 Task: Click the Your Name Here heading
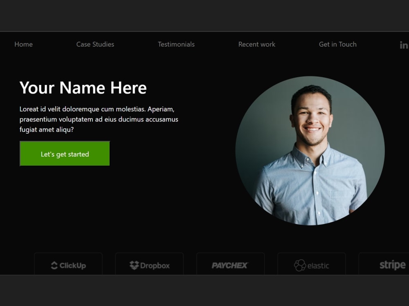(x=83, y=87)
